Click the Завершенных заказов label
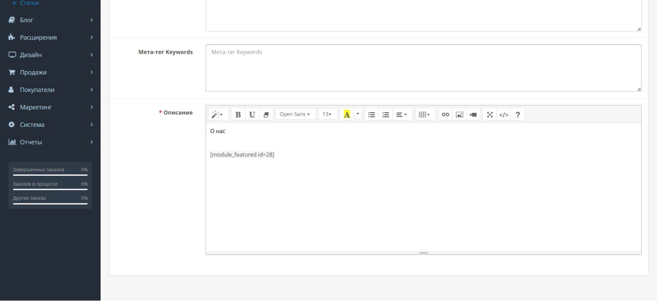 pyautogui.click(x=39, y=170)
